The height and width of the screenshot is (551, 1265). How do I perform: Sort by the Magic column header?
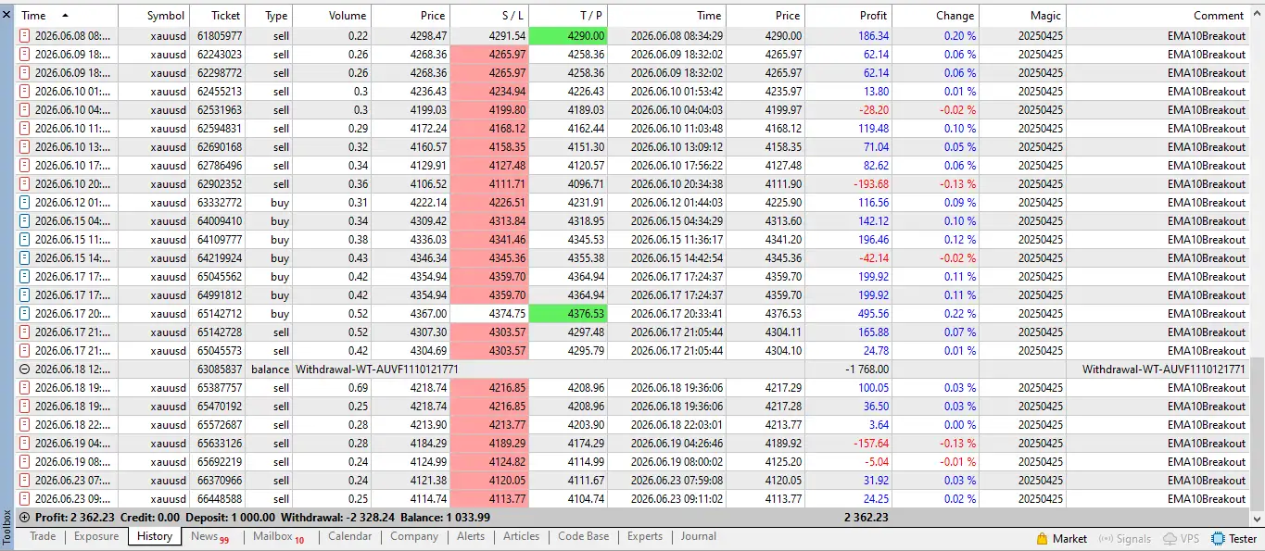click(x=1023, y=15)
